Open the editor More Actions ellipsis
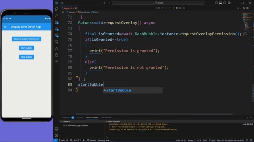The image size is (254, 142). [x=251, y=8]
